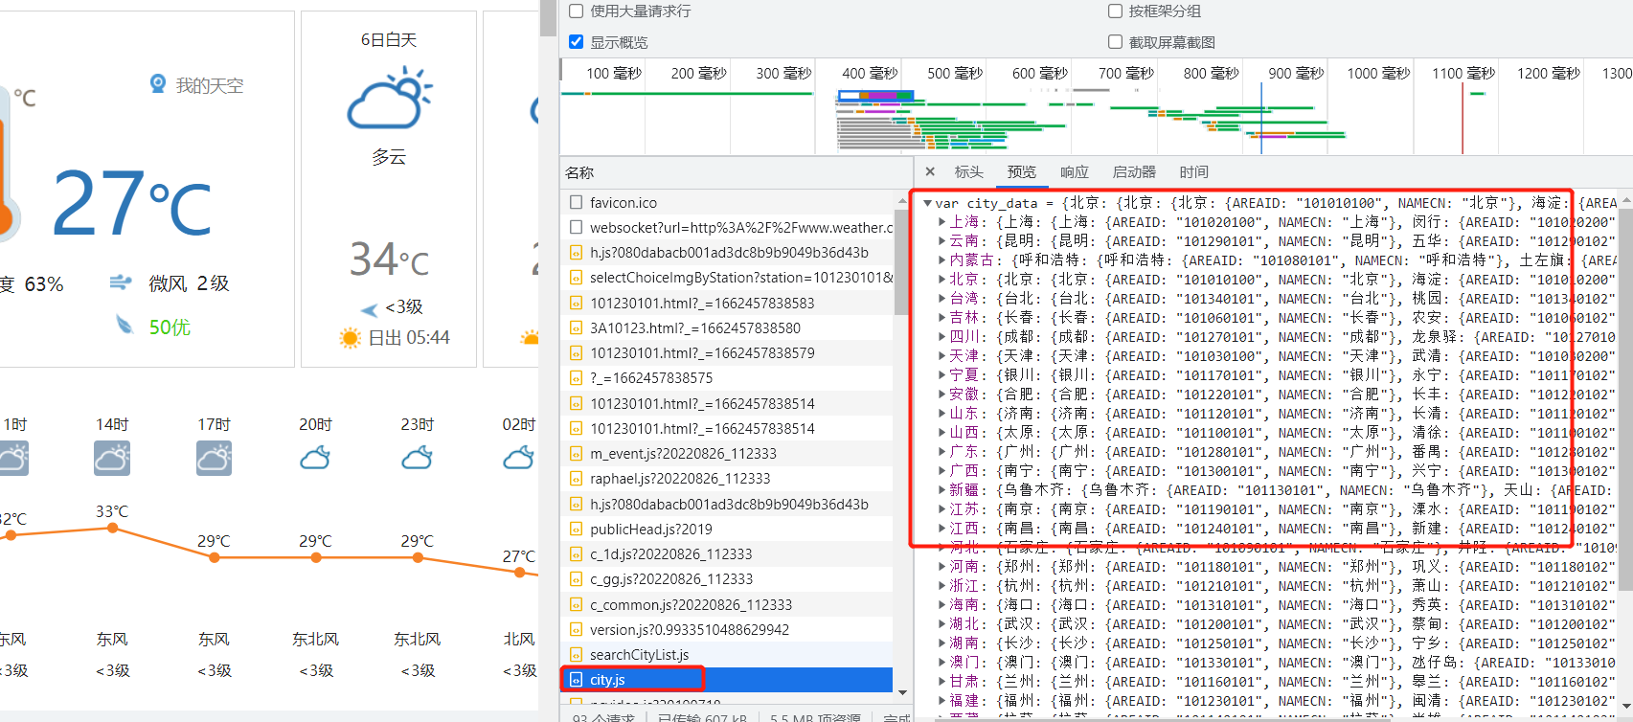Click the request list vertical scrollbar thumb
Viewport: 1633px width, 722px height.
901,261
